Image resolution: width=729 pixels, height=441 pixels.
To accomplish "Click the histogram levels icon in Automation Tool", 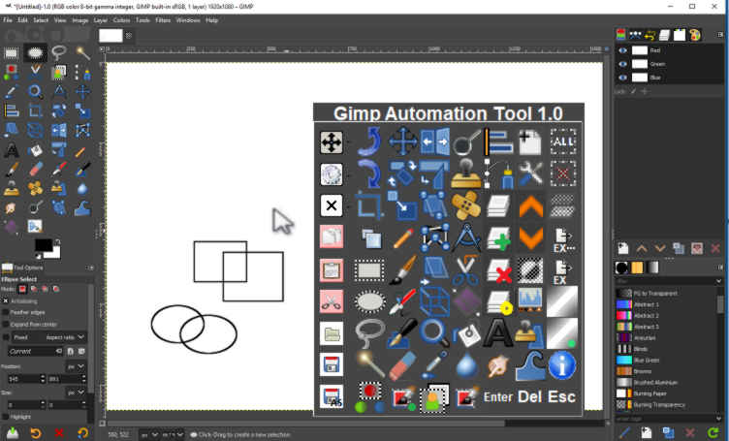I will [x=530, y=299].
